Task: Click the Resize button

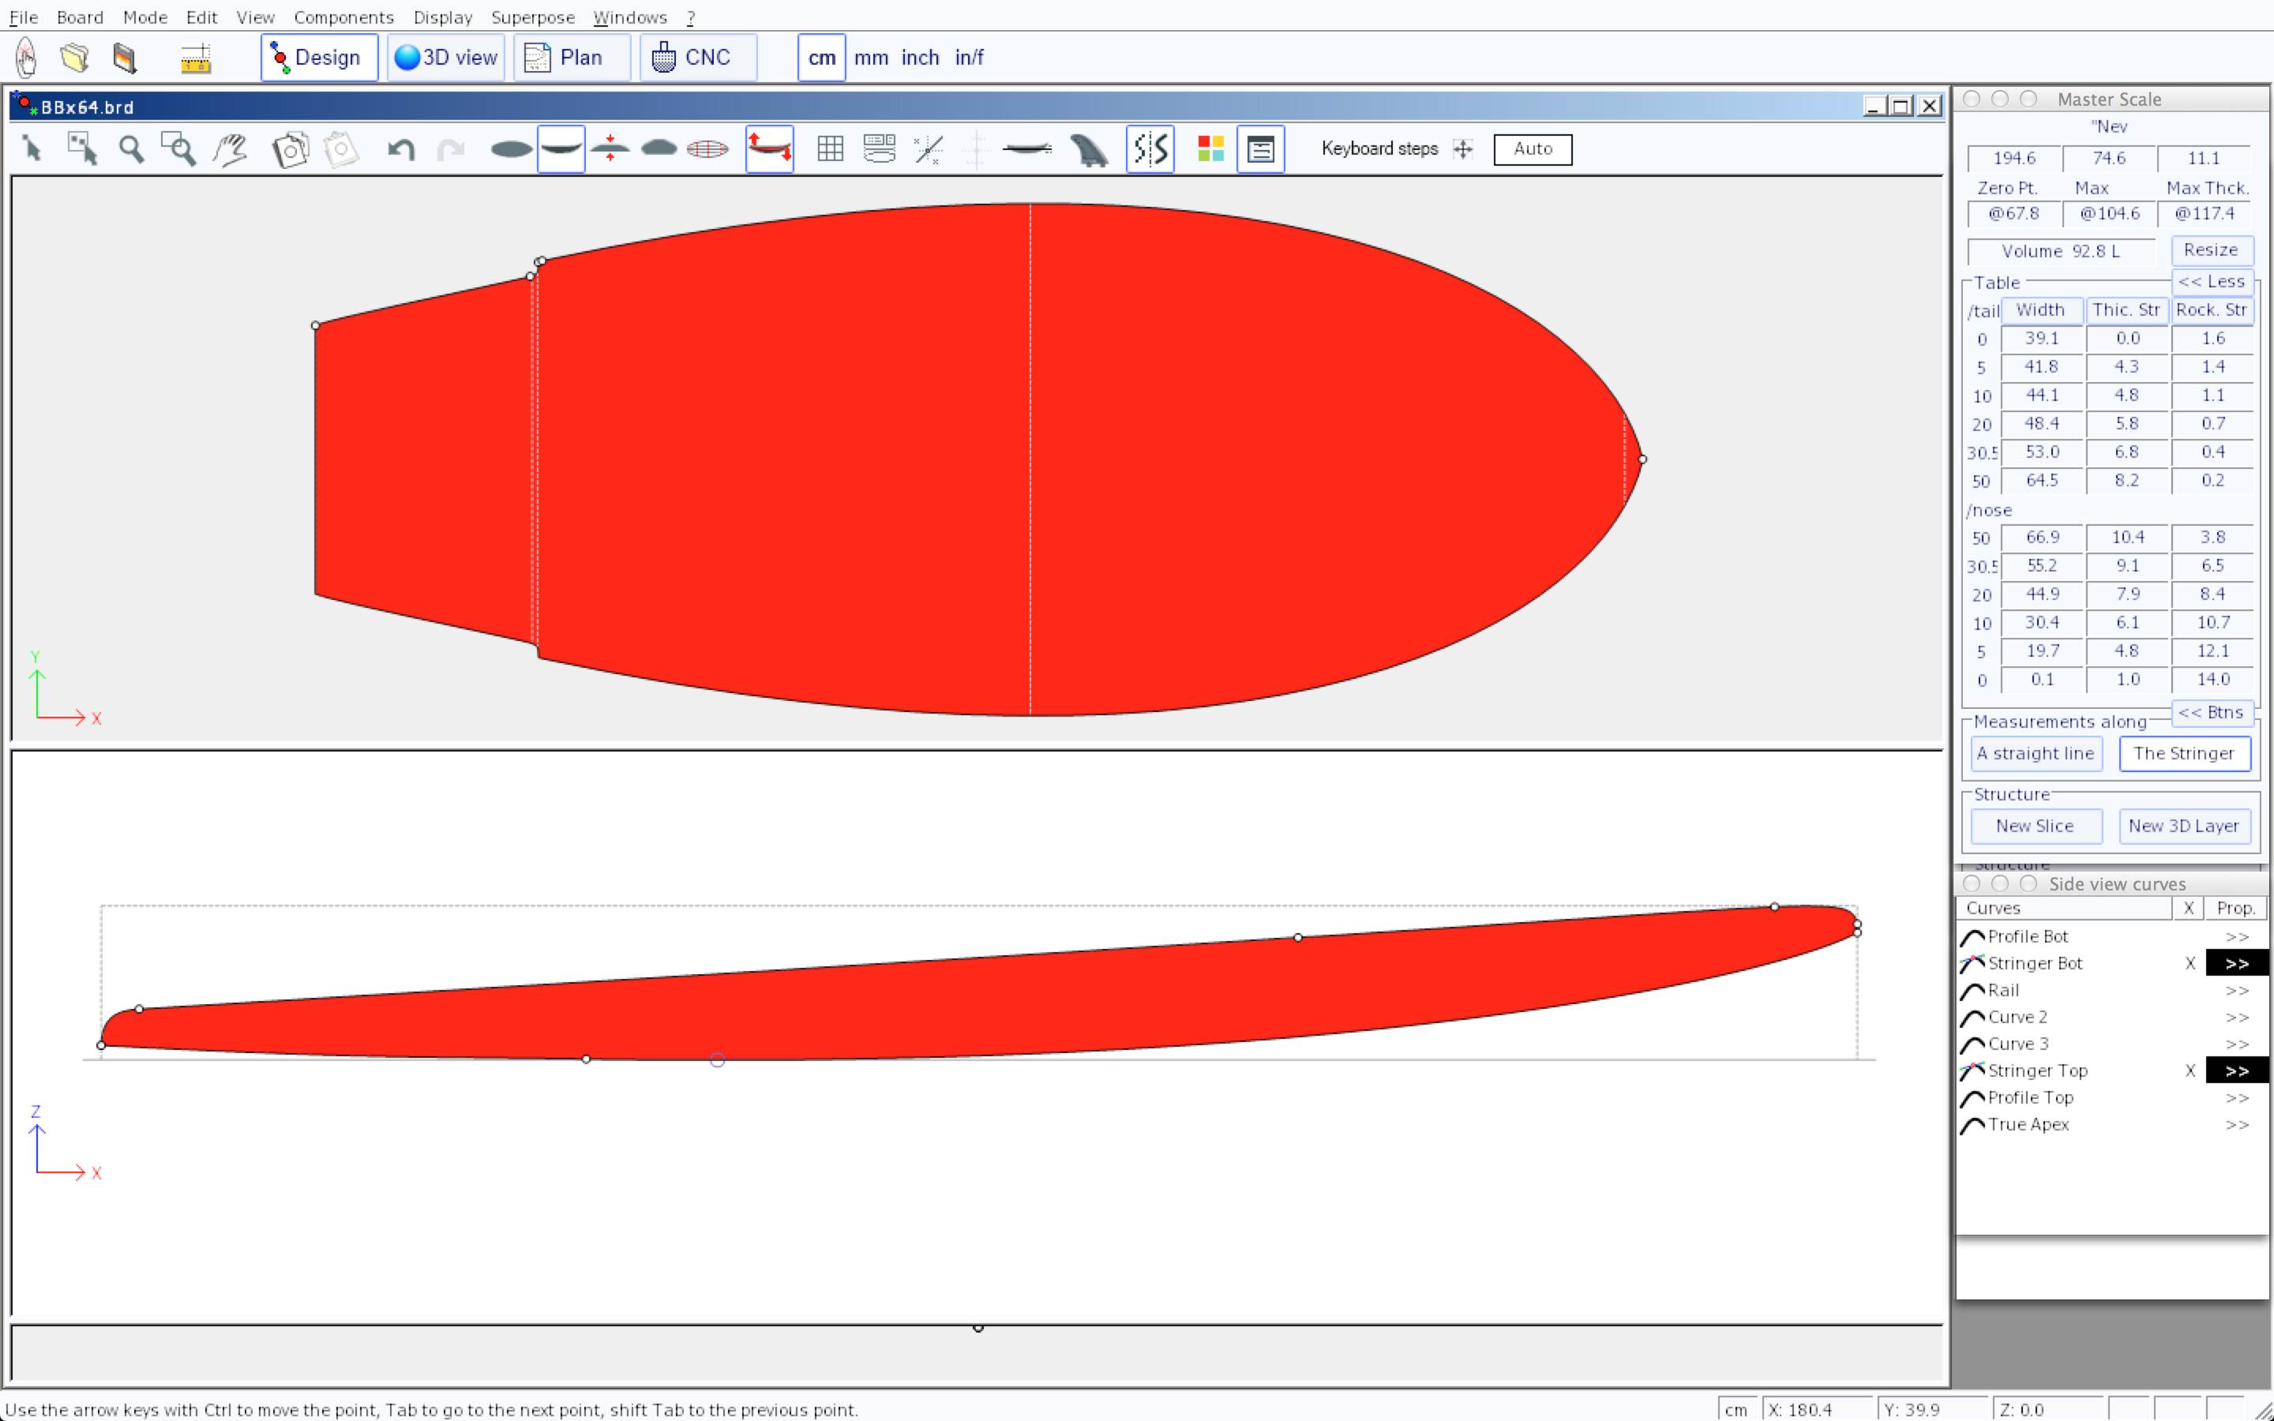Action: pos(2210,250)
